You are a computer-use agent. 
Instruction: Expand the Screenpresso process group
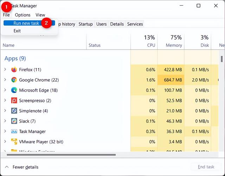pos(5,100)
